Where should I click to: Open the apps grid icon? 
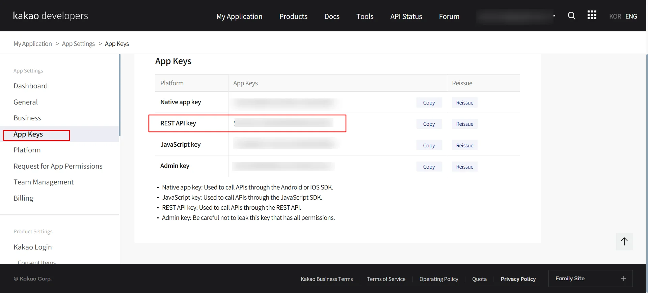592,15
